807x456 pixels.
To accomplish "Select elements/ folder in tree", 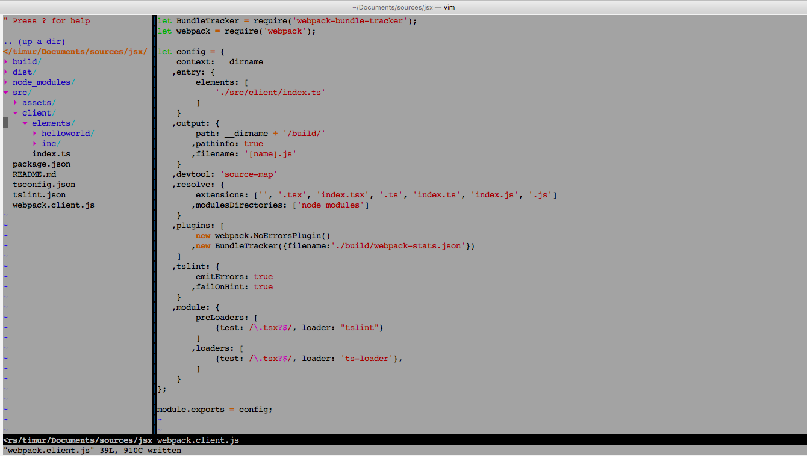I will point(54,123).
